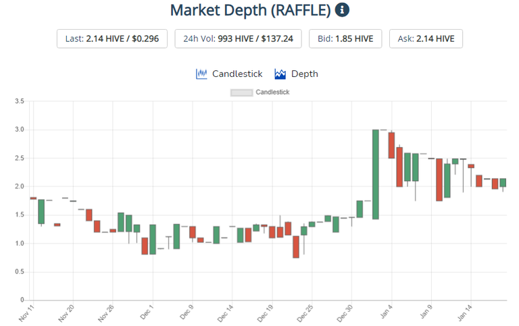
Task: Click the Jan 4 x-axis label
Action: point(386,312)
